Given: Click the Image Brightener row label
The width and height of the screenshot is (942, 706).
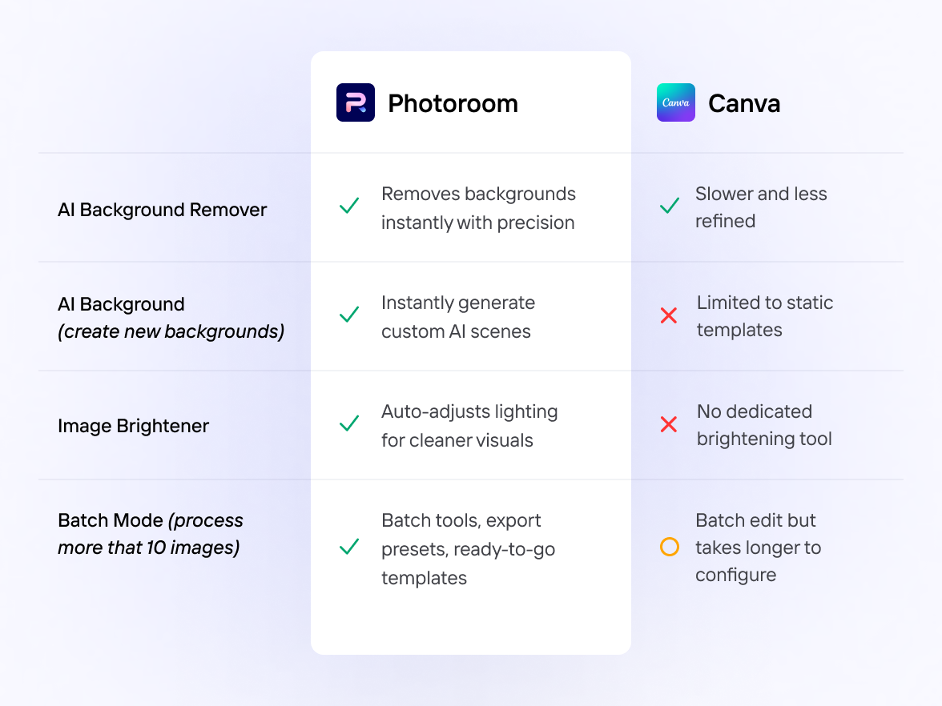Looking at the screenshot, I should point(134,426).
